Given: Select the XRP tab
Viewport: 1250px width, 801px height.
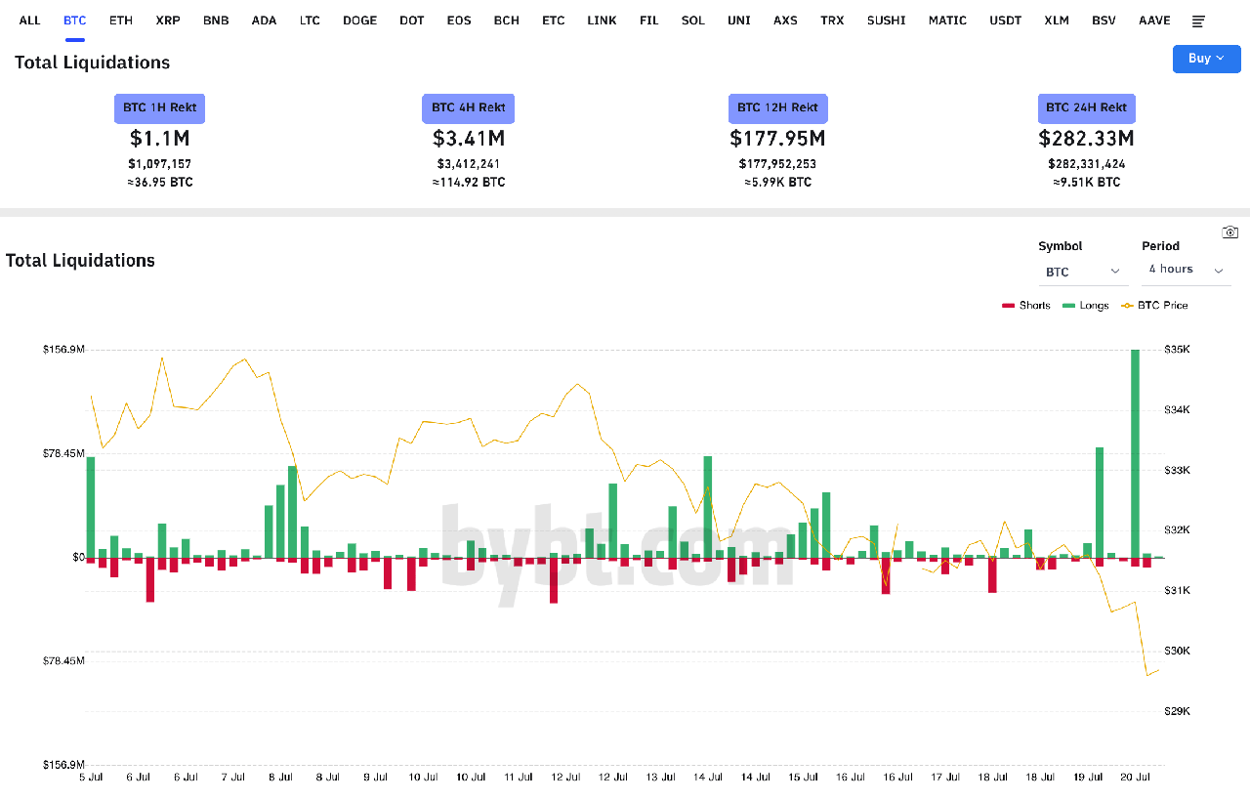Looking at the screenshot, I should point(168,21).
